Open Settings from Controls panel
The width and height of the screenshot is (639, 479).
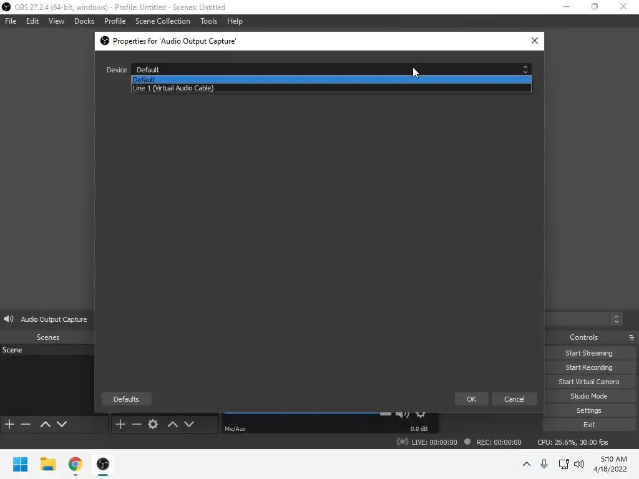pos(589,410)
